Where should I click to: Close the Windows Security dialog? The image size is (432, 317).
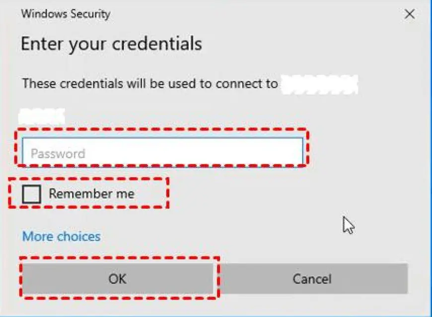(x=410, y=14)
